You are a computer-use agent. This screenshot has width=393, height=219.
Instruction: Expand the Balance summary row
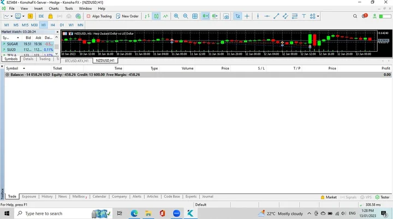[7, 74]
